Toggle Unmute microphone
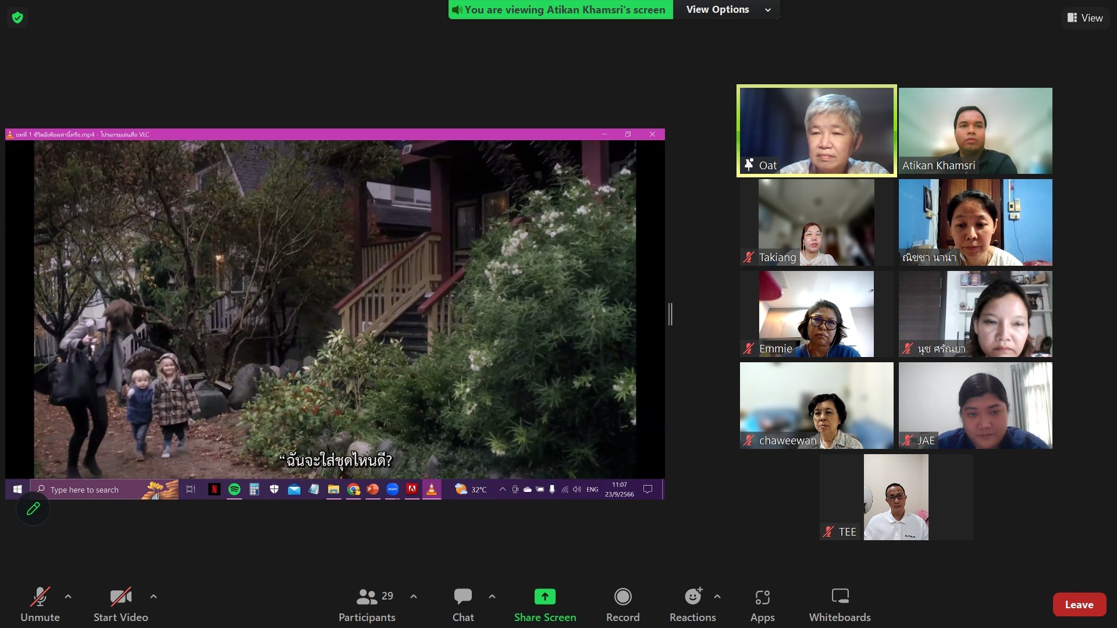1117x628 pixels. click(40, 605)
